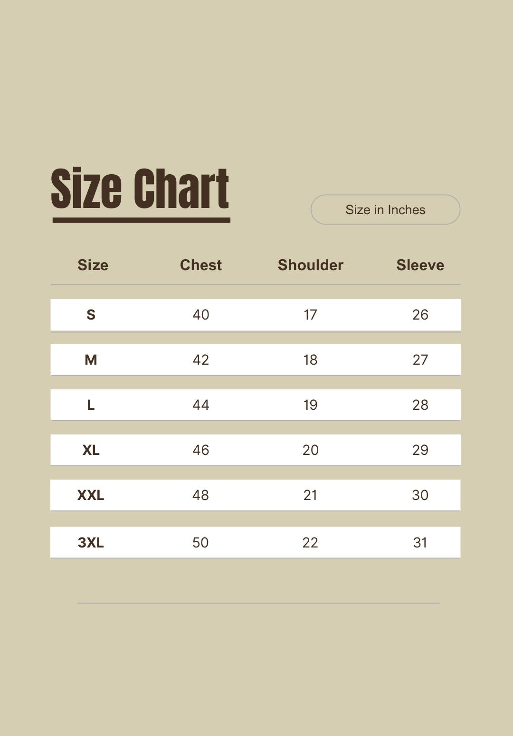
Task: Click the "Shoulder" column header
Action: 310,265
